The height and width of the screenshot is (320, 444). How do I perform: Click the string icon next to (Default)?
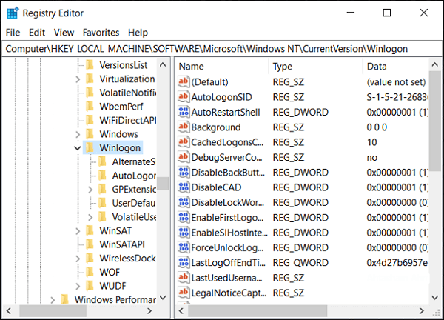pyautogui.click(x=184, y=81)
